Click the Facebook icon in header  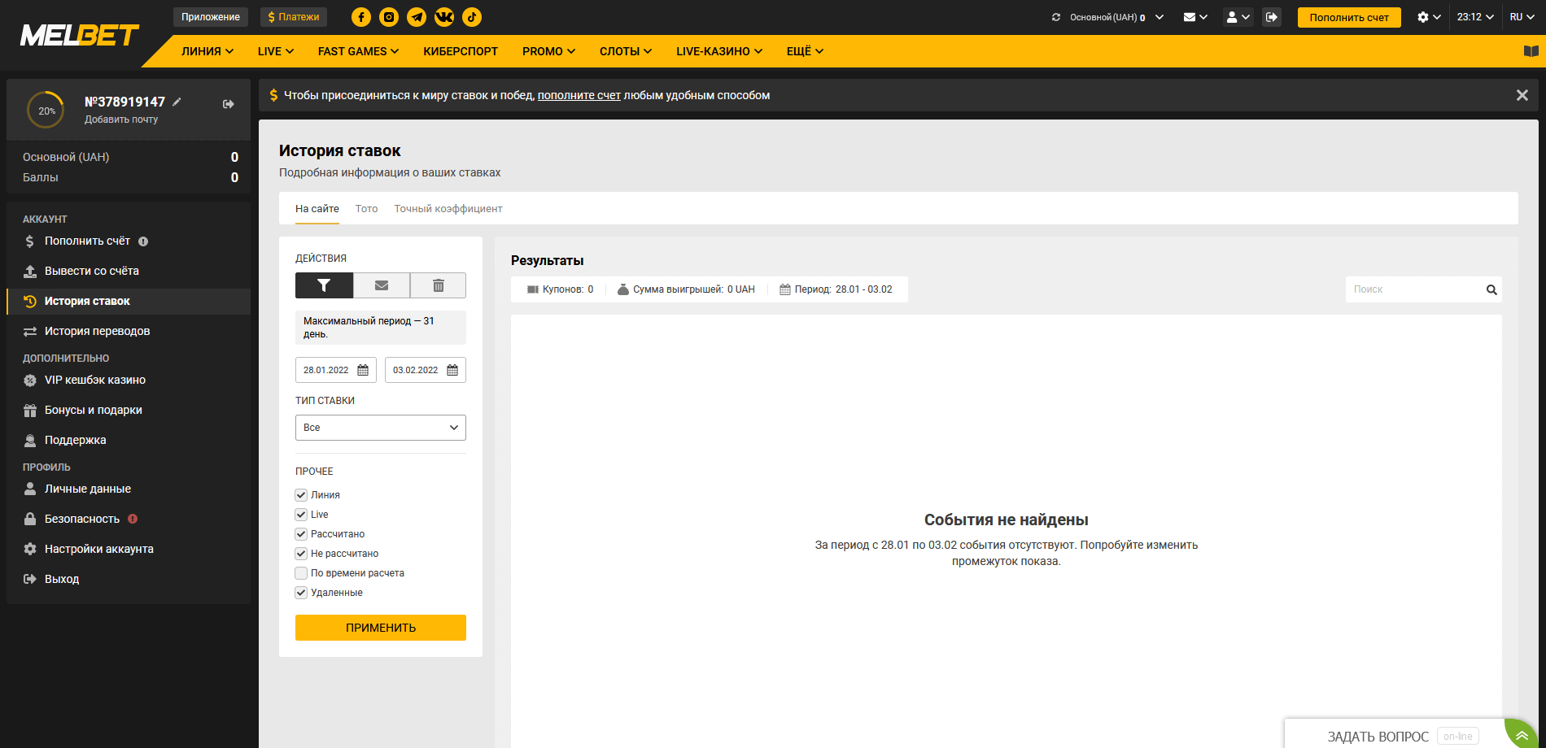[361, 17]
